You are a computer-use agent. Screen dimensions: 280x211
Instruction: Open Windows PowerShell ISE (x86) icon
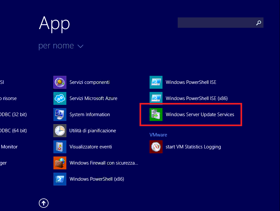pyautogui.click(x=156, y=98)
